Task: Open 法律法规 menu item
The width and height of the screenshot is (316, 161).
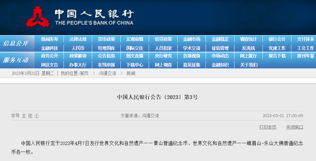Action: pyautogui.click(x=78, y=39)
